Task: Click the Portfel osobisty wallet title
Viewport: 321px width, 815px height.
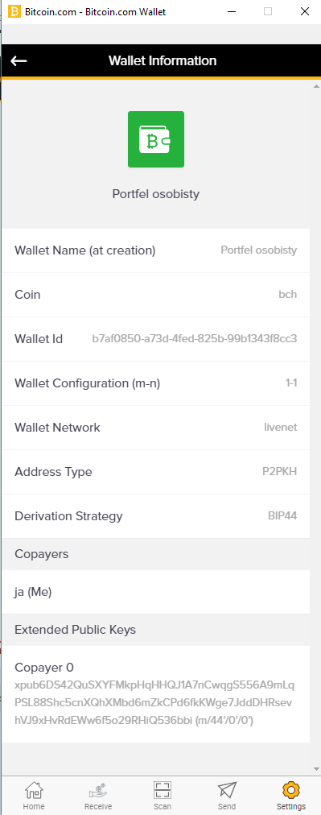Action: click(156, 194)
